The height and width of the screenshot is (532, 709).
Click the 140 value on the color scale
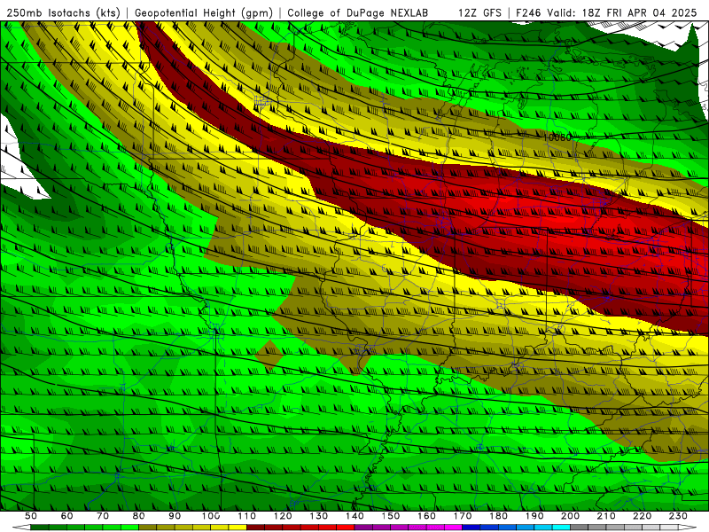pos(354,516)
